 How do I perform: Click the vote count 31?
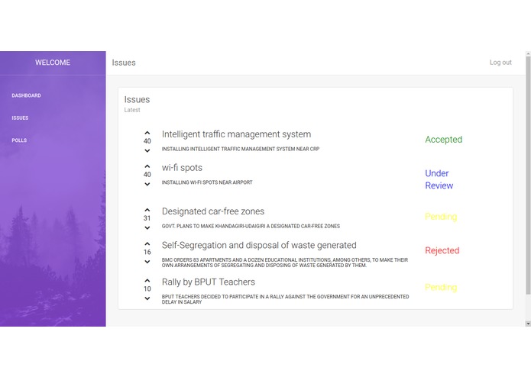(147, 218)
